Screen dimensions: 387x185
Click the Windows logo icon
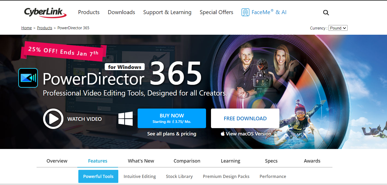tap(126, 119)
